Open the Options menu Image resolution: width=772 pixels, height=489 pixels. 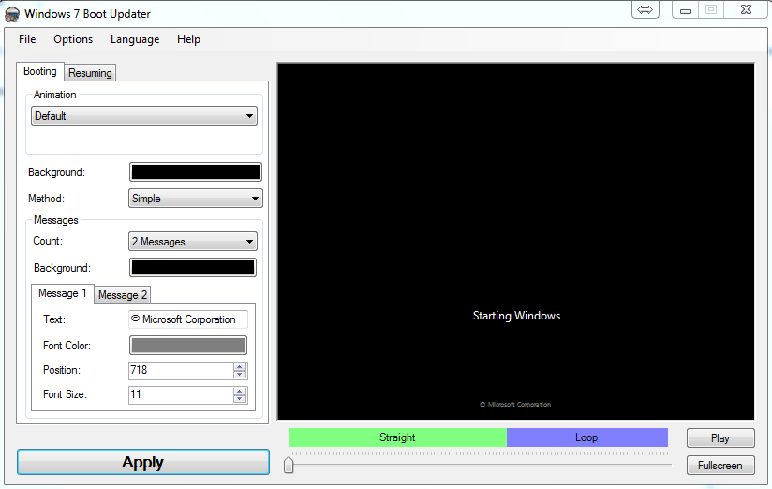(x=73, y=39)
